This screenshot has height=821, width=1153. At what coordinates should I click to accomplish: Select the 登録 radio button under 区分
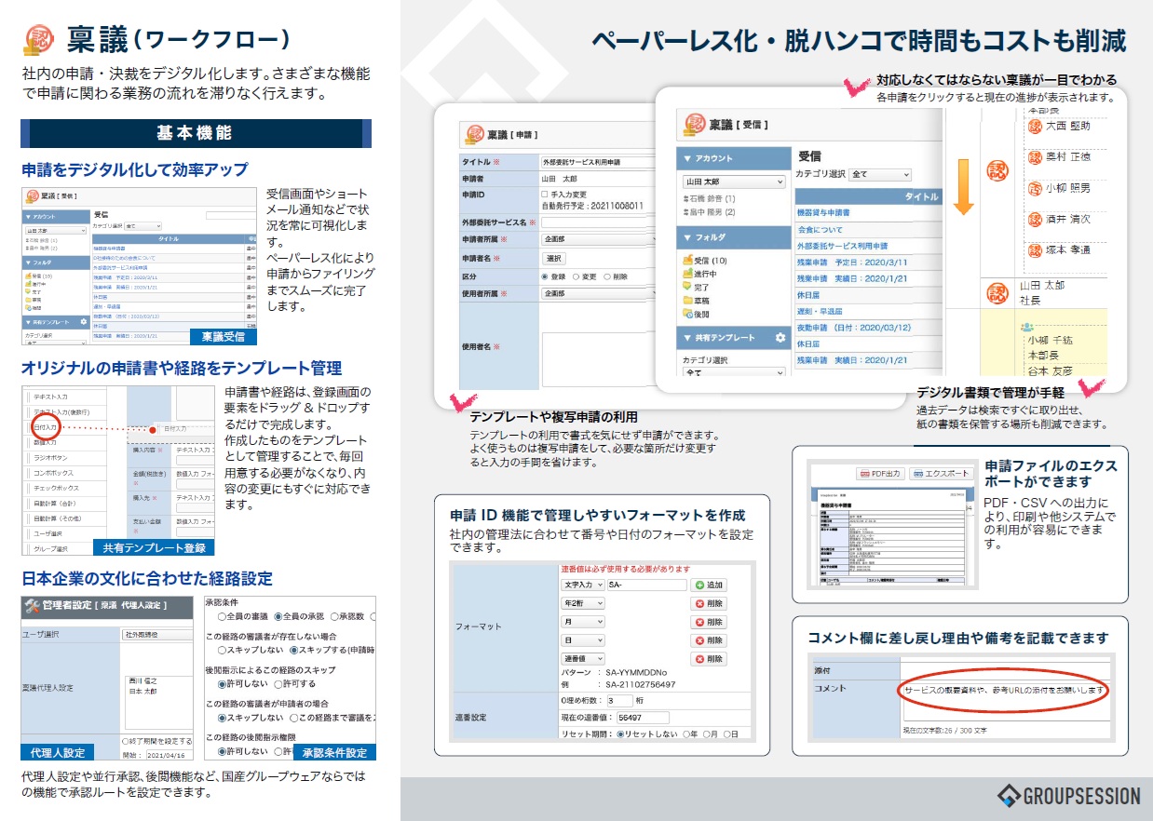coord(546,276)
